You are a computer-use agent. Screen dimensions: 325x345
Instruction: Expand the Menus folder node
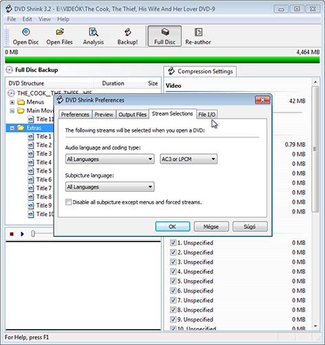(x=12, y=102)
